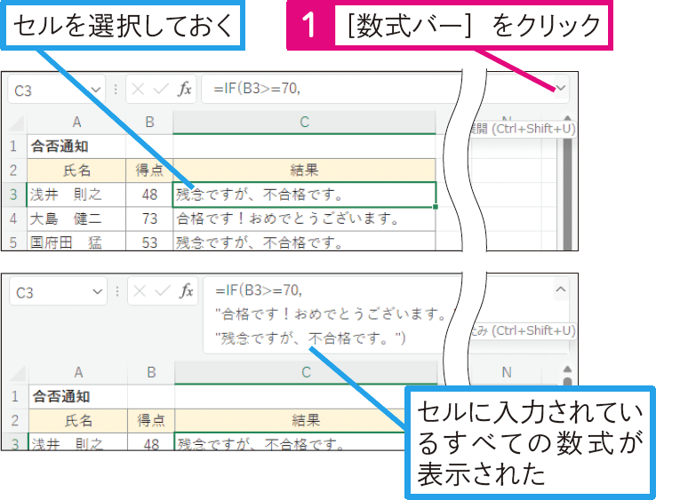Viewport: 696px width, 500px height.
Task: Select 結果 header cell in upper sheet
Action: click(304, 170)
